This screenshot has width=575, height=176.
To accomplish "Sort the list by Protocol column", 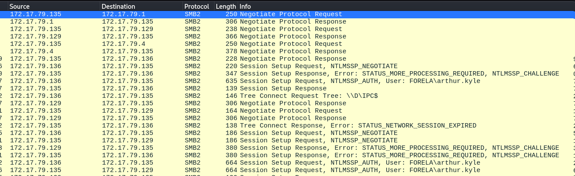I will pyautogui.click(x=197, y=7).
